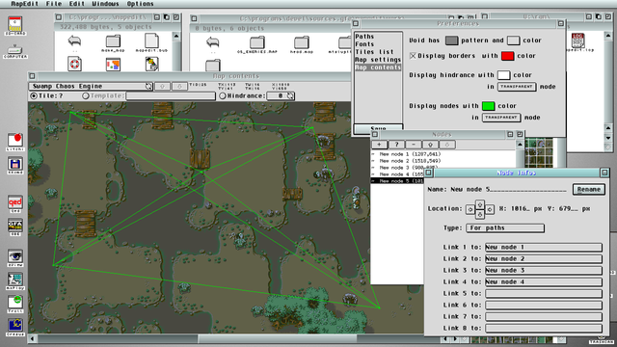Open Link 2 to 'New node 2' selector
The height and width of the screenshot is (347, 617).
pyautogui.click(x=544, y=259)
